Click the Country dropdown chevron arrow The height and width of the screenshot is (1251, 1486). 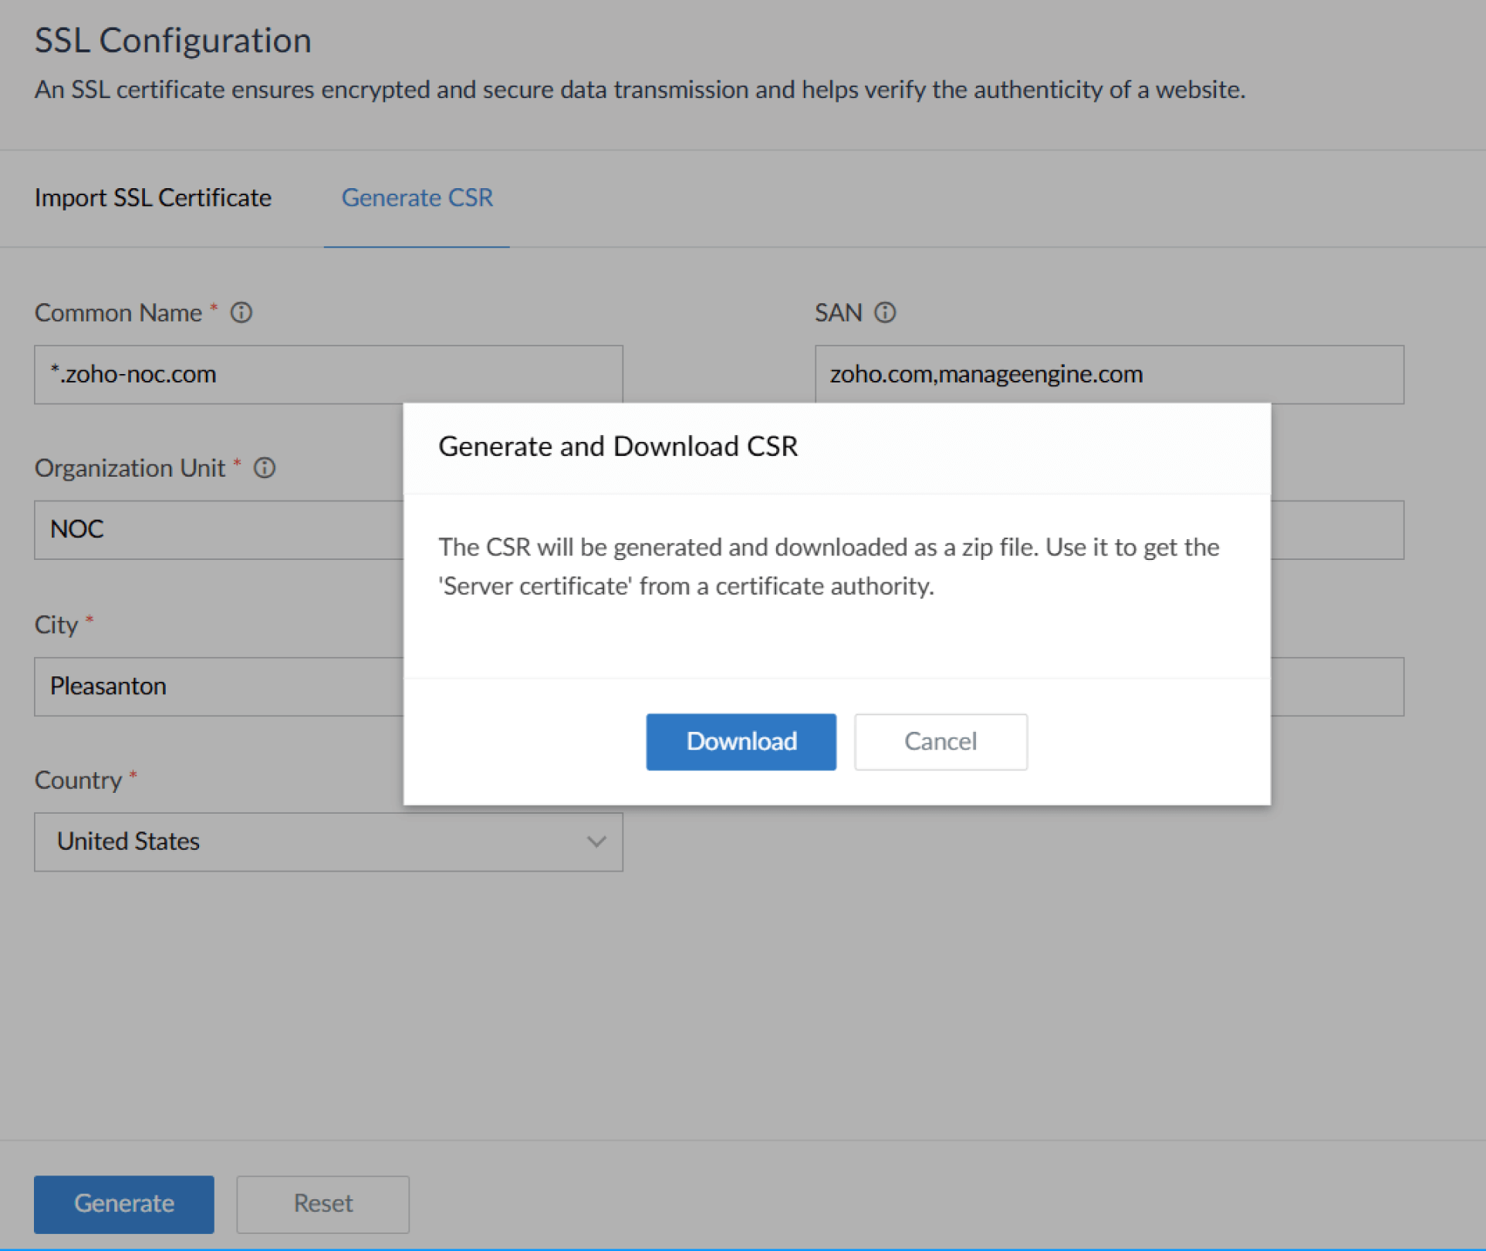[596, 841]
